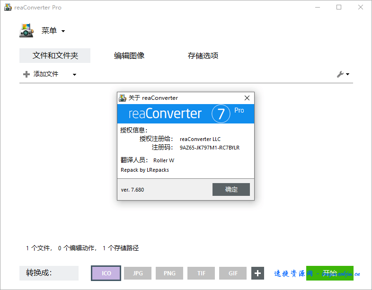This screenshot has height=290, width=372.
Task: Click the 转换成 label
Action: 49,273
